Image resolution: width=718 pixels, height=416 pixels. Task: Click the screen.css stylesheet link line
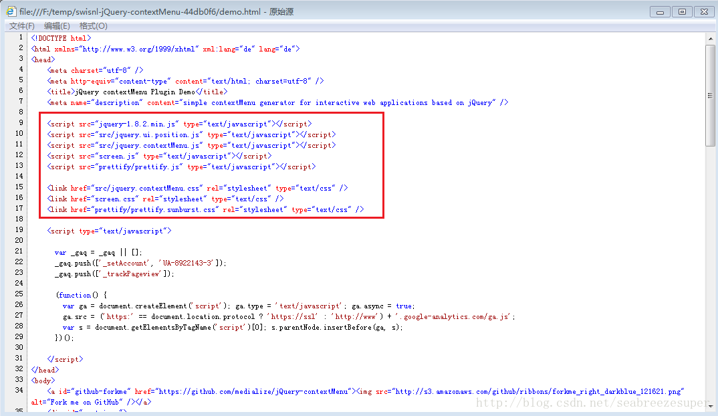coord(165,199)
